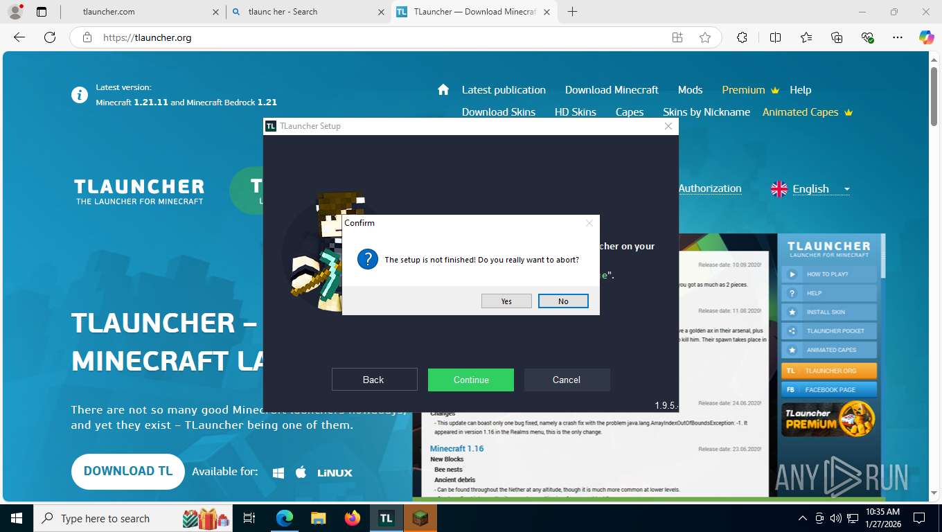This screenshot has height=532, width=942.
Task: Open HD Skins link
Action: click(x=576, y=112)
